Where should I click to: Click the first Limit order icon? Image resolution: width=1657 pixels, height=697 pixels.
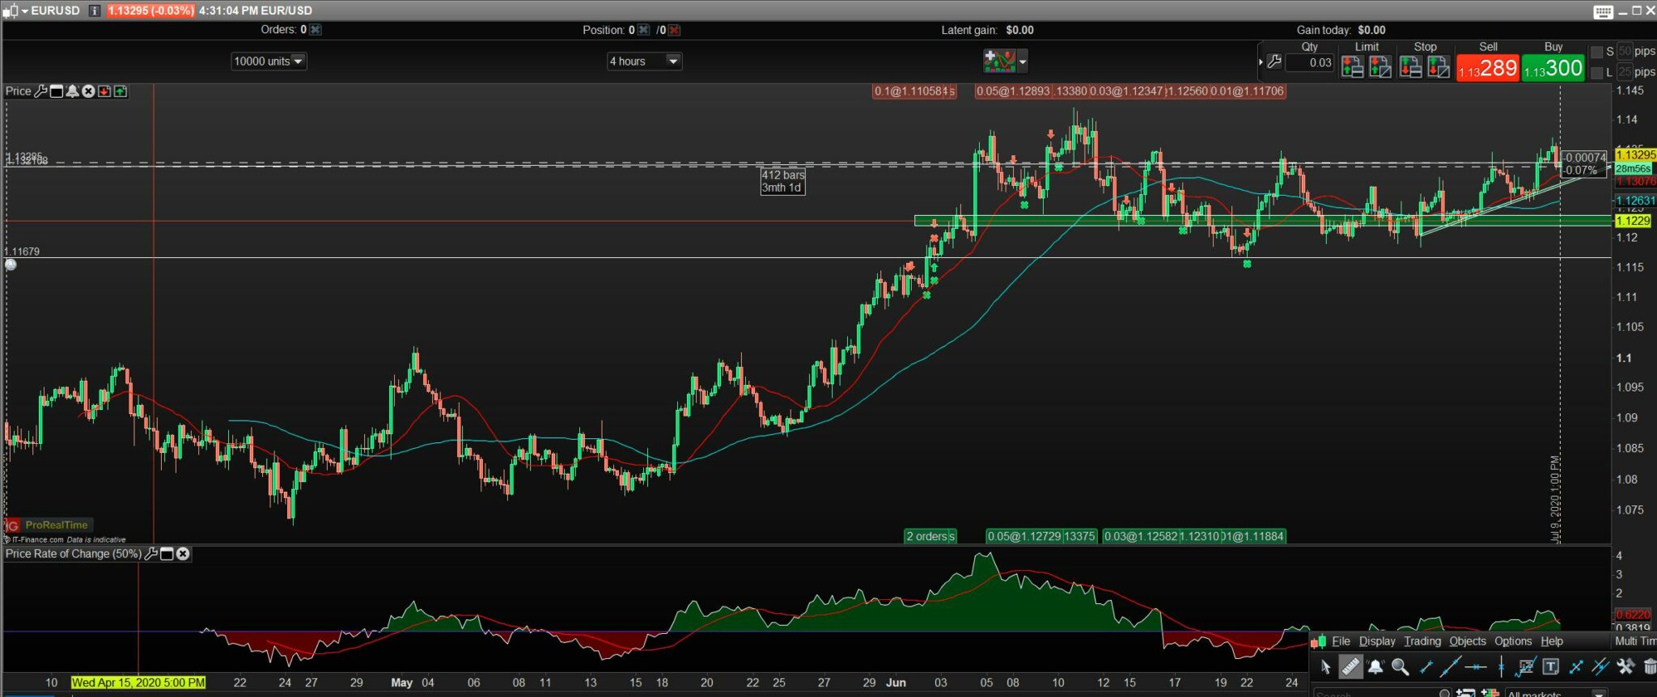(1352, 67)
